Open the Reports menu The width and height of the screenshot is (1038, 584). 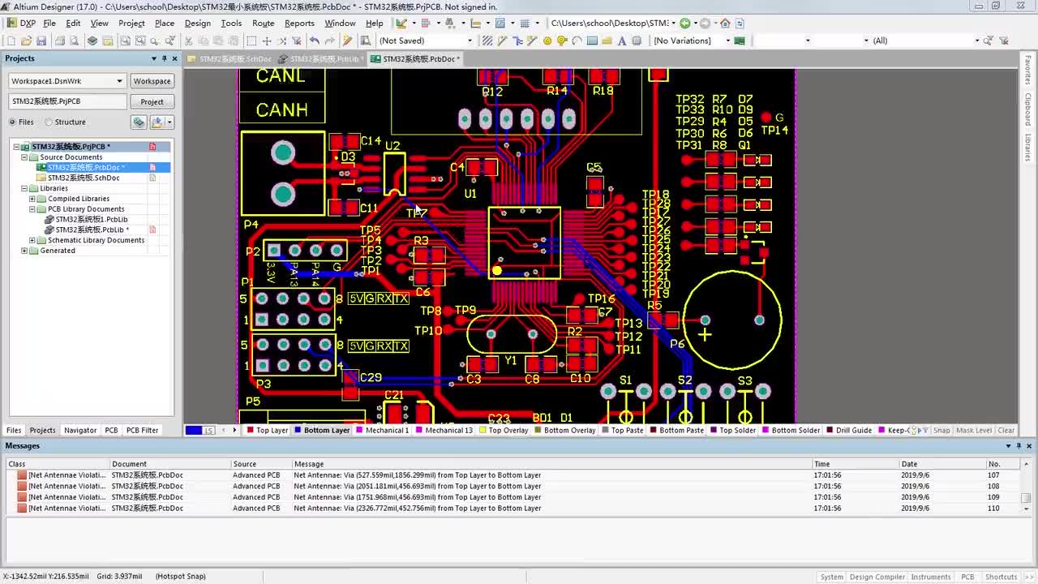tap(299, 23)
